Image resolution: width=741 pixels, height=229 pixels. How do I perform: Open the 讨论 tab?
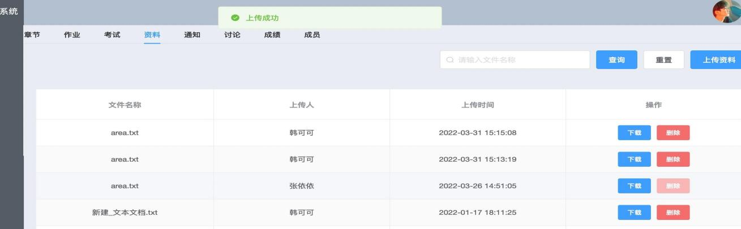coord(232,35)
